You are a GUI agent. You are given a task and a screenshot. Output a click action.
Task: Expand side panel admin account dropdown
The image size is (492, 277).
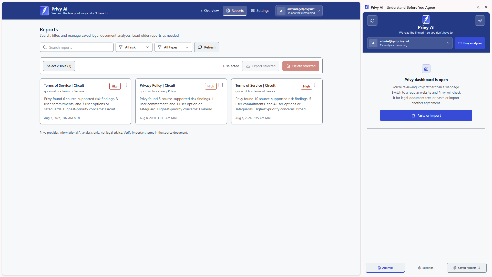(x=410, y=43)
